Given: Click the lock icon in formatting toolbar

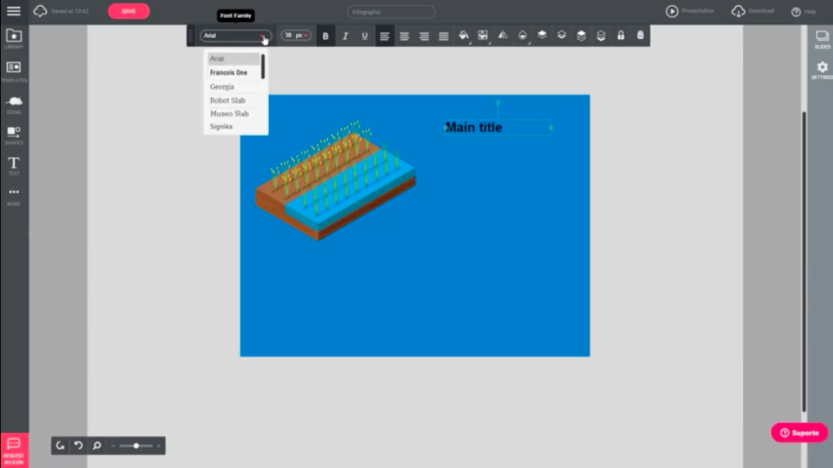Looking at the screenshot, I should click(x=620, y=36).
